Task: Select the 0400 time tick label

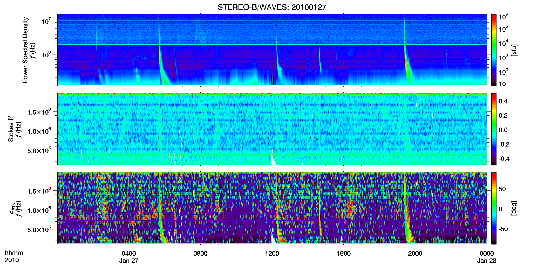Action: pos(129,253)
